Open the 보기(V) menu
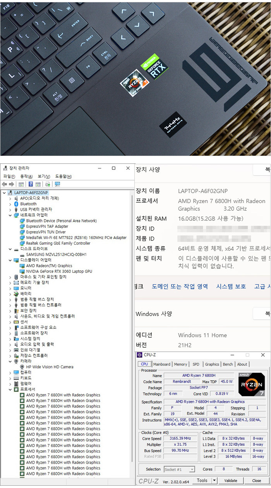Screen dimensions: 271x488 pos(44,177)
